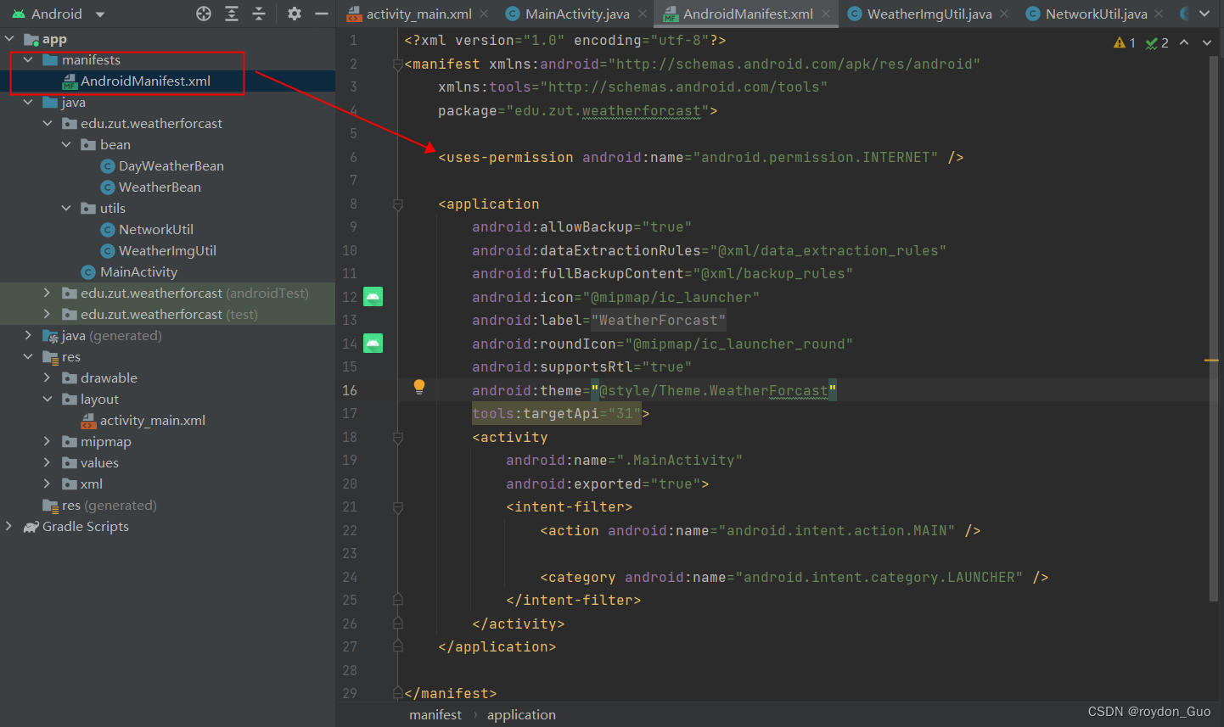This screenshot has height=727, width=1224.
Task: Click round launcher icon gutter preview line 14
Action: [x=373, y=343]
